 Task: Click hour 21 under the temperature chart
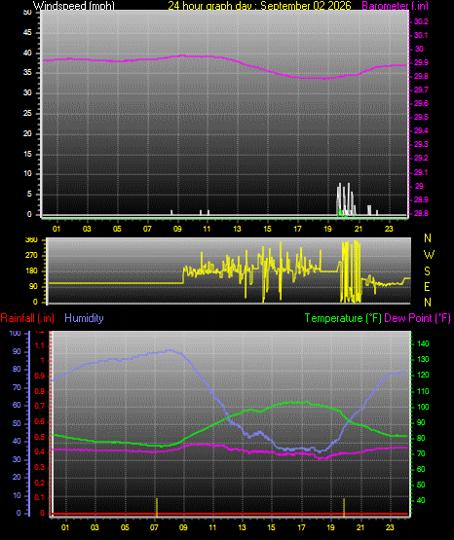click(360, 527)
